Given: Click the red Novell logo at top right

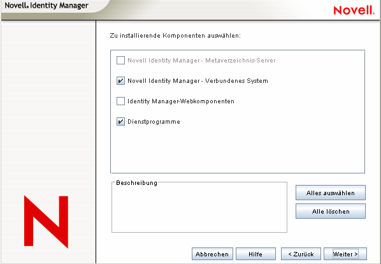Looking at the screenshot, I should pyautogui.click(x=354, y=10).
